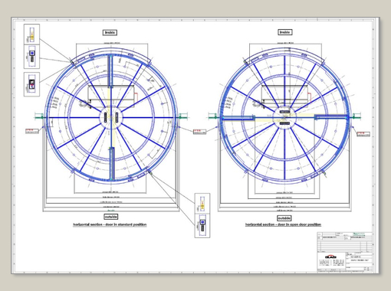Screen dimensions: 391x291
Task: Click the green wall marker left of the left section
Action: click(40, 117)
